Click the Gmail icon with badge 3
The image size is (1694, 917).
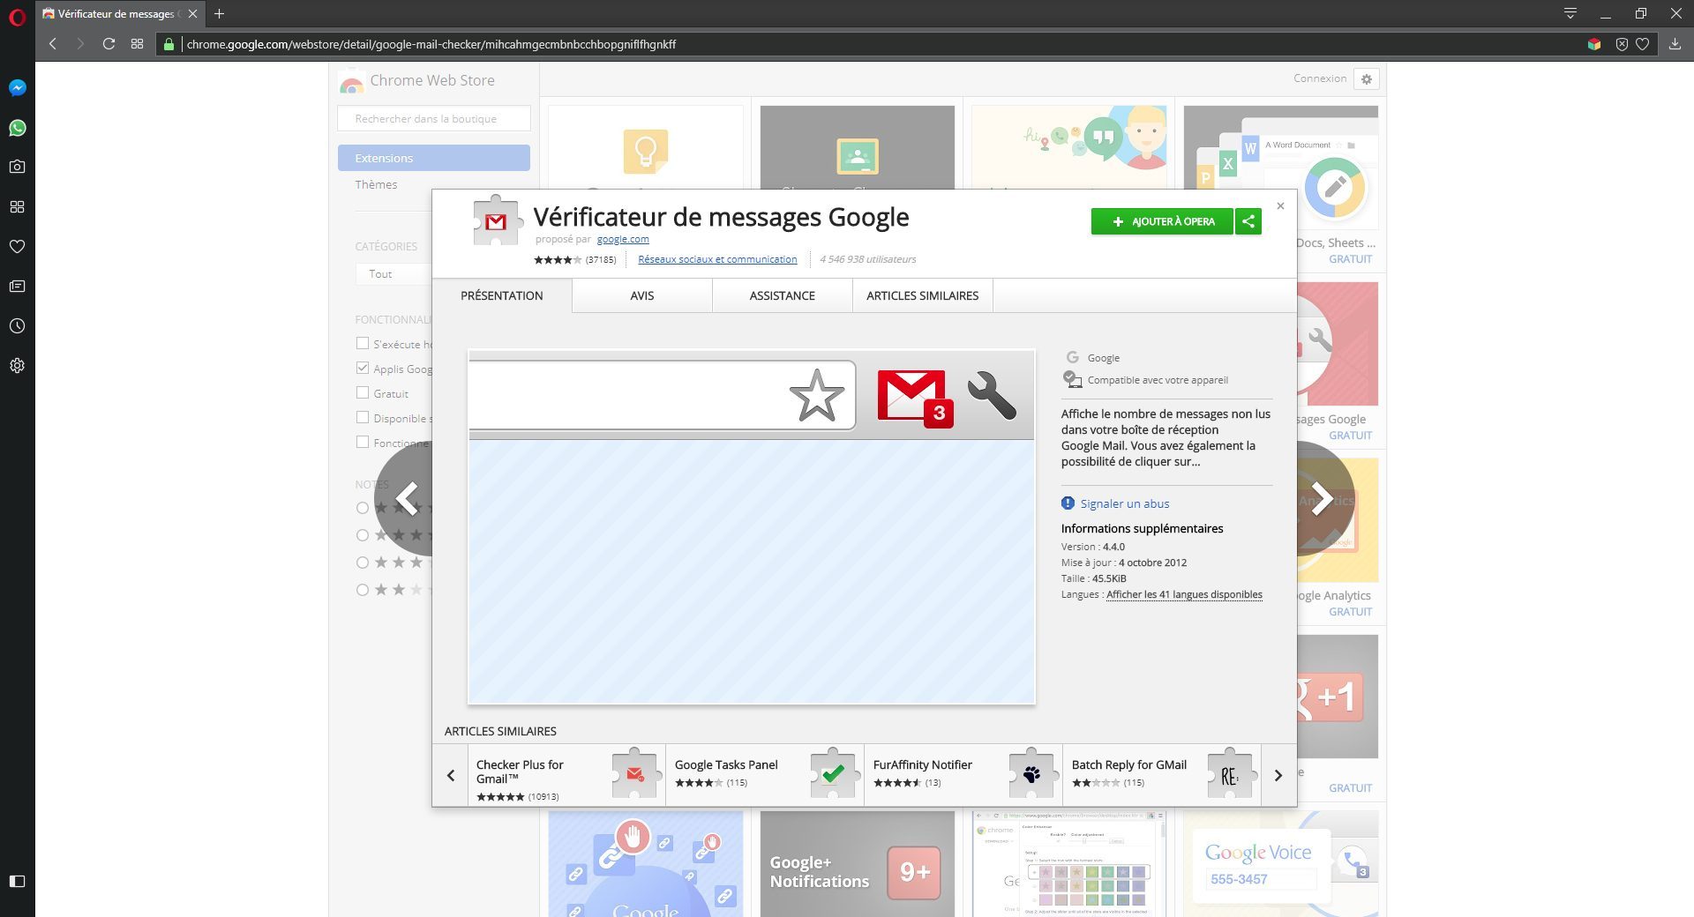pyautogui.click(x=915, y=399)
